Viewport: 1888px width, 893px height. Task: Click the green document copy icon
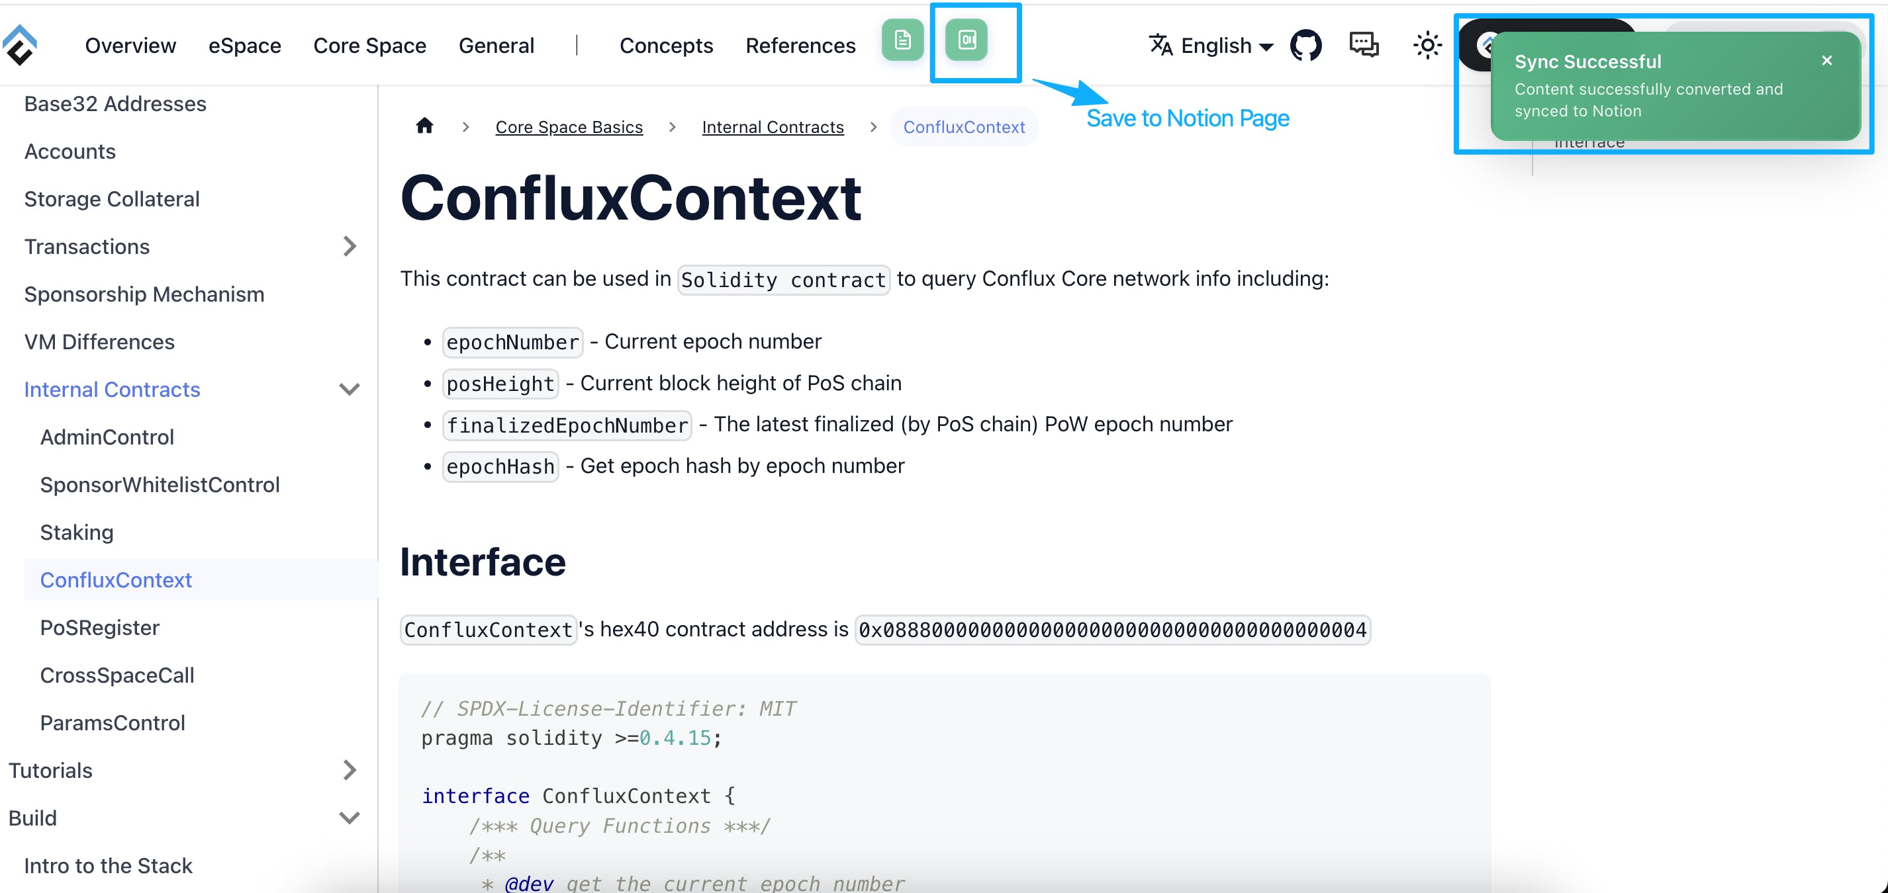pyautogui.click(x=902, y=40)
